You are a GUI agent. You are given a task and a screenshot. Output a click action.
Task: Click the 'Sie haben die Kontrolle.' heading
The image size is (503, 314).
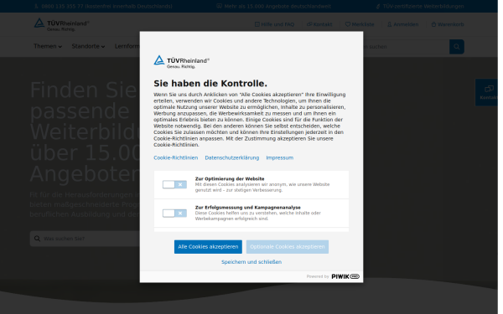pyautogui.click(x=210, y=83)
